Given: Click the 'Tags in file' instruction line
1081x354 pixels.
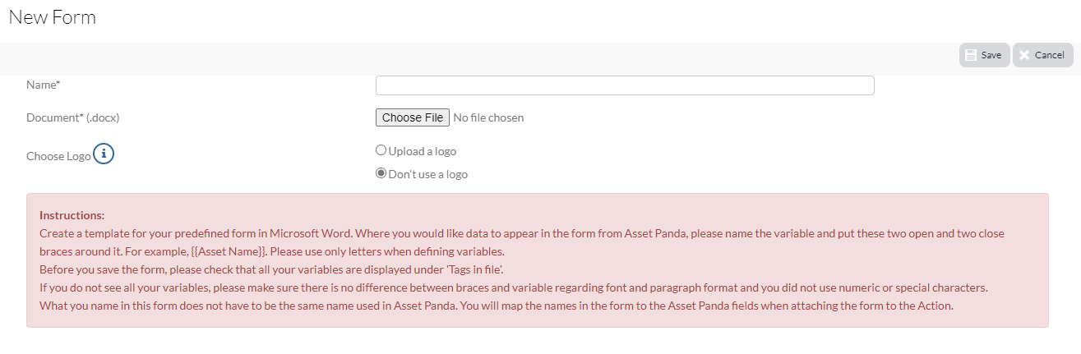Looking at the screenshot, I should [x=277, y=269].
